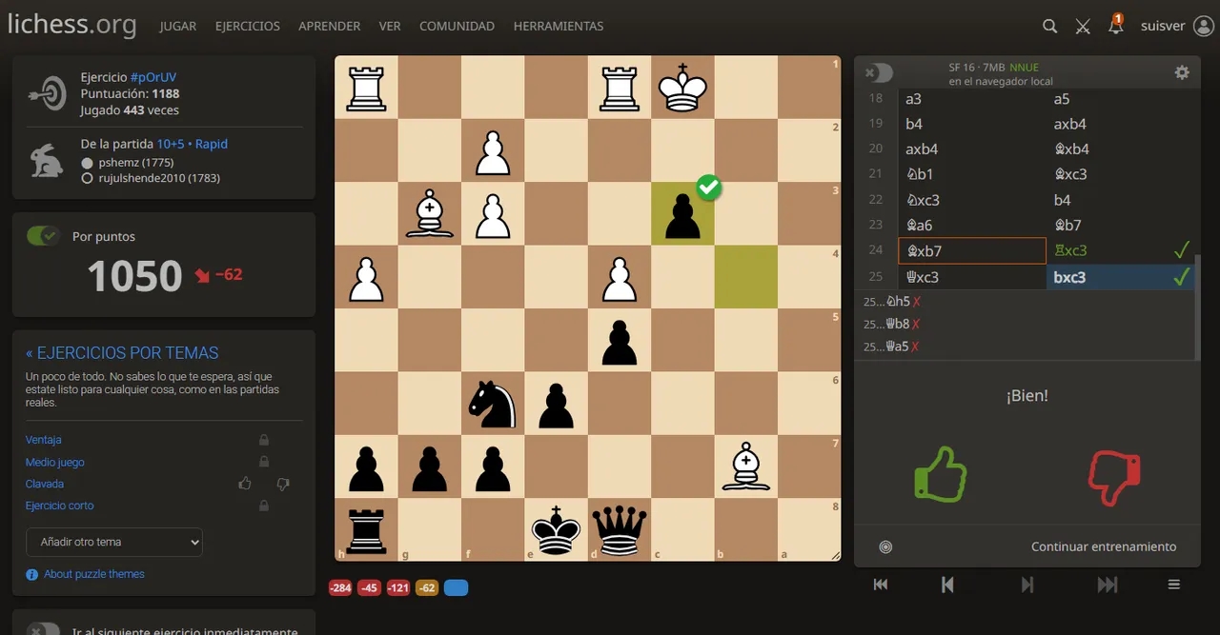This screenshot has height=635, width=1220.
Task: Click the board resize handle corner
Action: [x=836, y=556]
